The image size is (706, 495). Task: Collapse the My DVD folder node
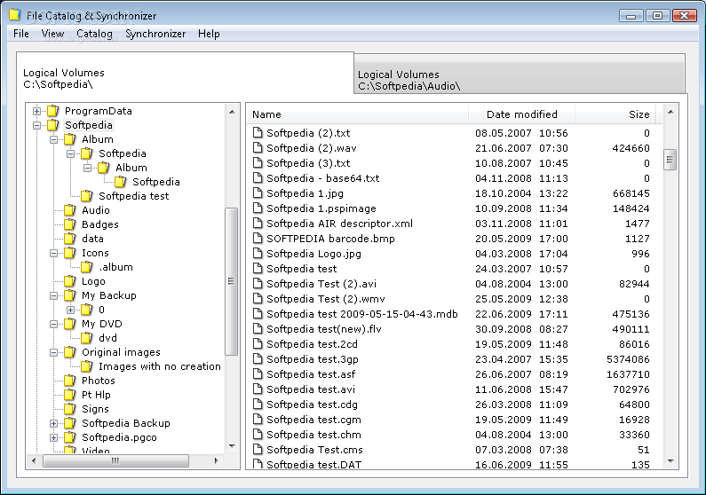53,324
